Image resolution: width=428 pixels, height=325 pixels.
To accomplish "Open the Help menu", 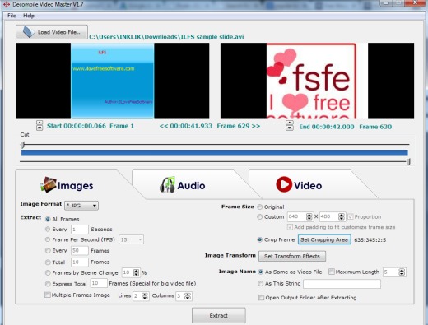I will (x=29, y=16).
